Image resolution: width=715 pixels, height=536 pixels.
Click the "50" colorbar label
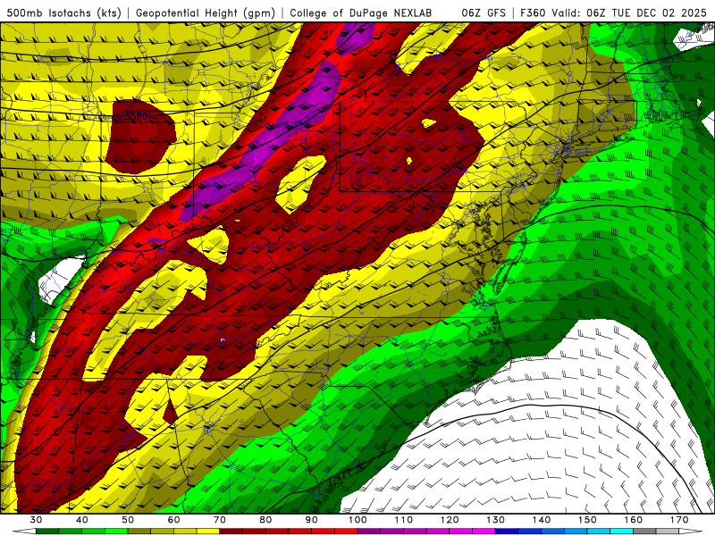click(x=128, y=520)
